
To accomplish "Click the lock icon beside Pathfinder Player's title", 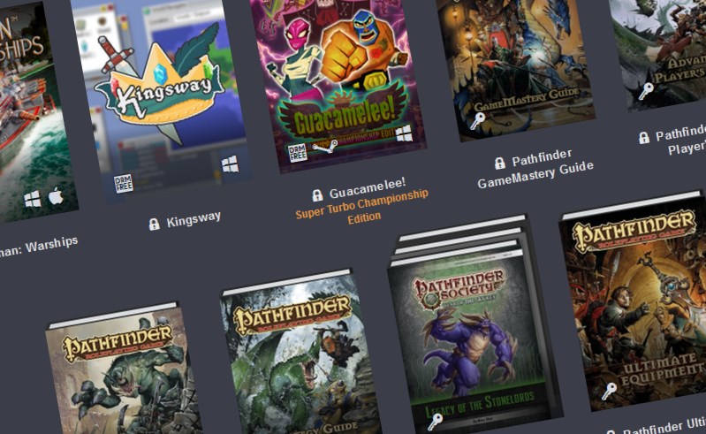I will tap(644, 137).
